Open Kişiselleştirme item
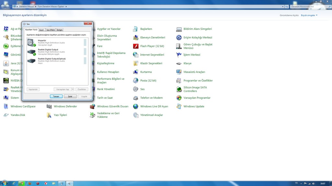This screenshot has height=186, width=332. coord(106,63)
